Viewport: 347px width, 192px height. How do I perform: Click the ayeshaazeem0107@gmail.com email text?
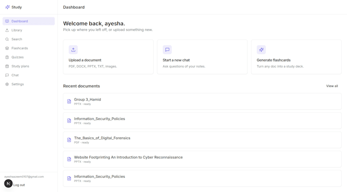tap(24, 177)
